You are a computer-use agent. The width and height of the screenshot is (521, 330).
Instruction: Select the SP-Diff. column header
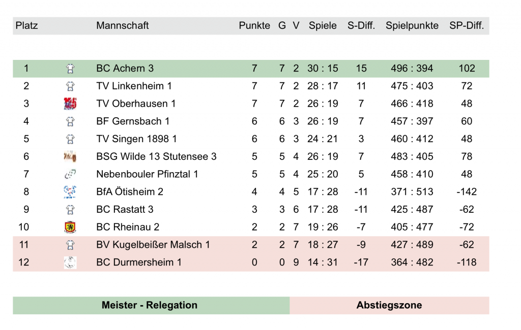point(467,25)
